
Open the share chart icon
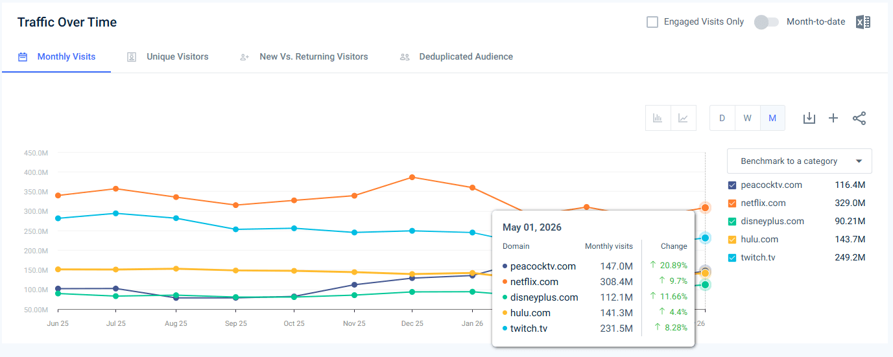click(x=859, y=118)
